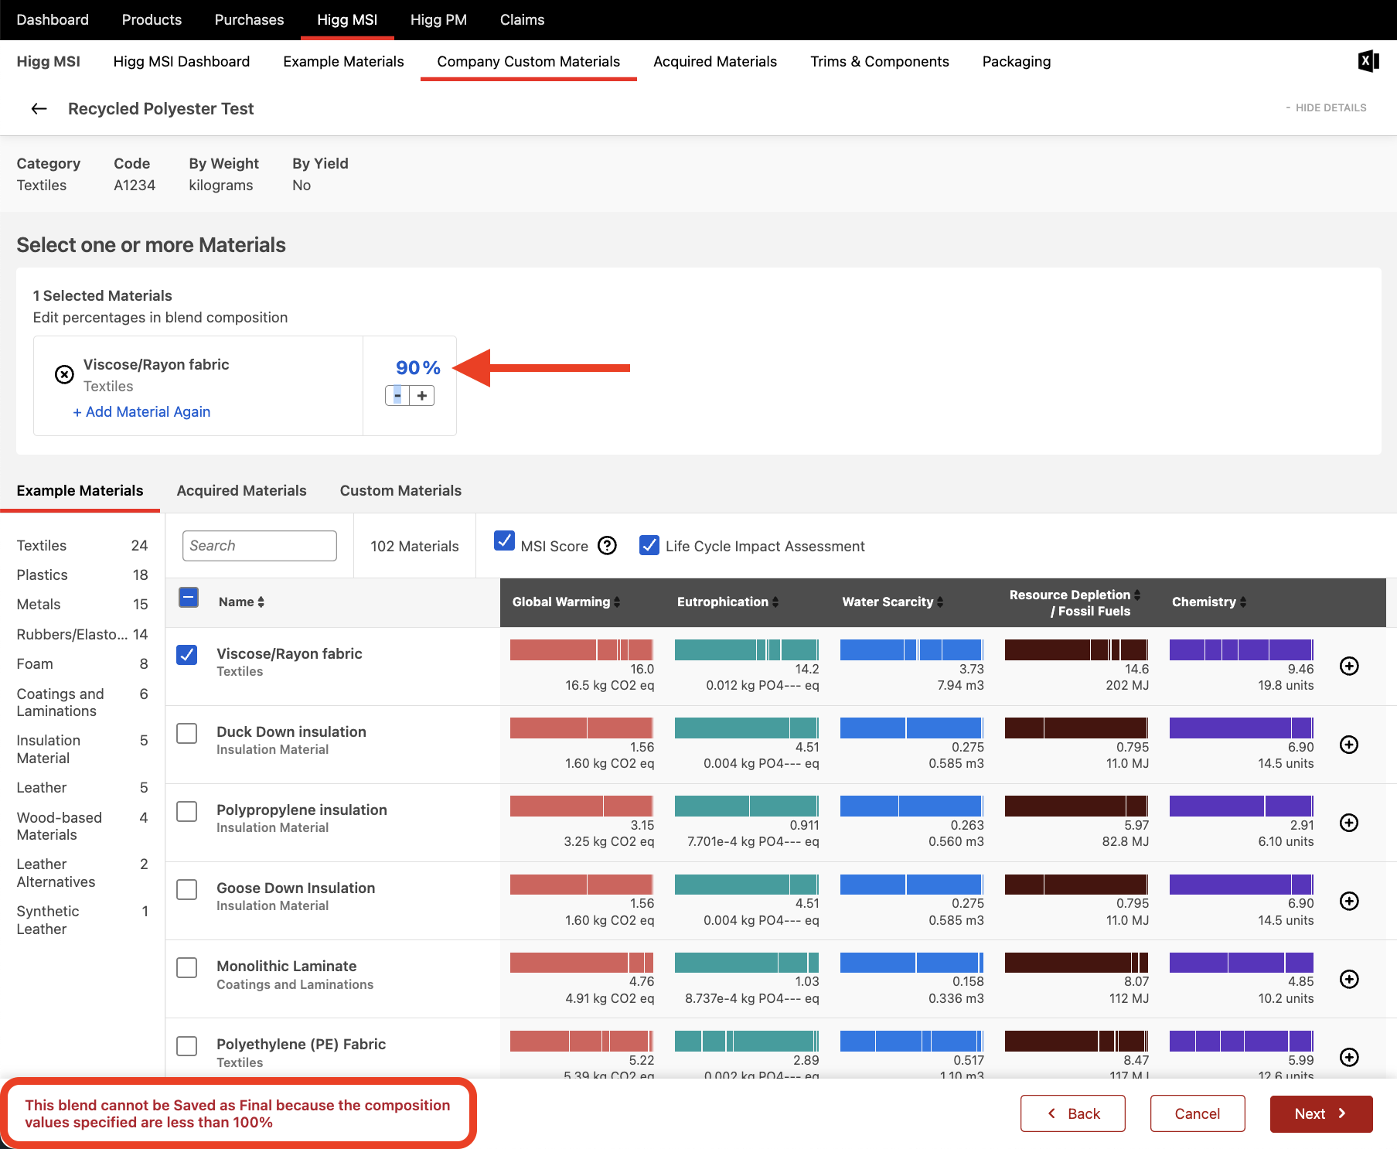Click the materials Search field
1397x1149 pixels.
pyautogui.click(x=260, y=545)
